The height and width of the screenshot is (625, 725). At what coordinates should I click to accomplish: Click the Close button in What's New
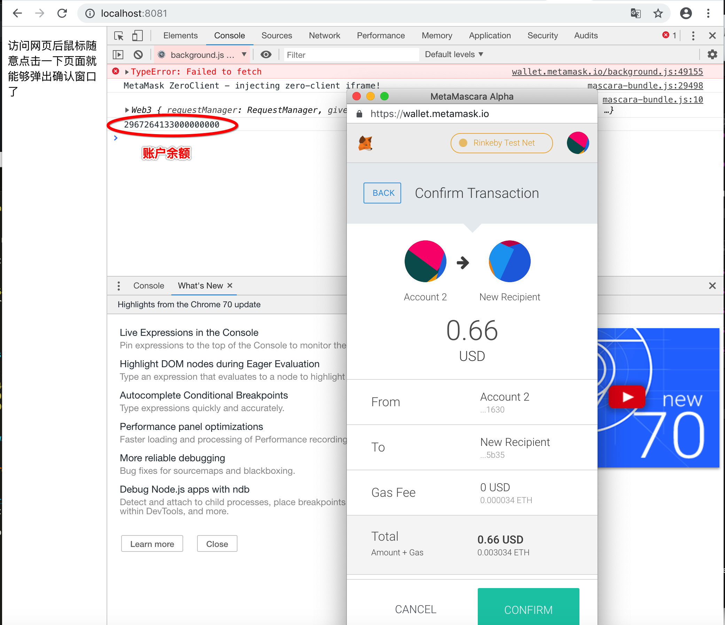pyautogui.click(x=217, y=544)
